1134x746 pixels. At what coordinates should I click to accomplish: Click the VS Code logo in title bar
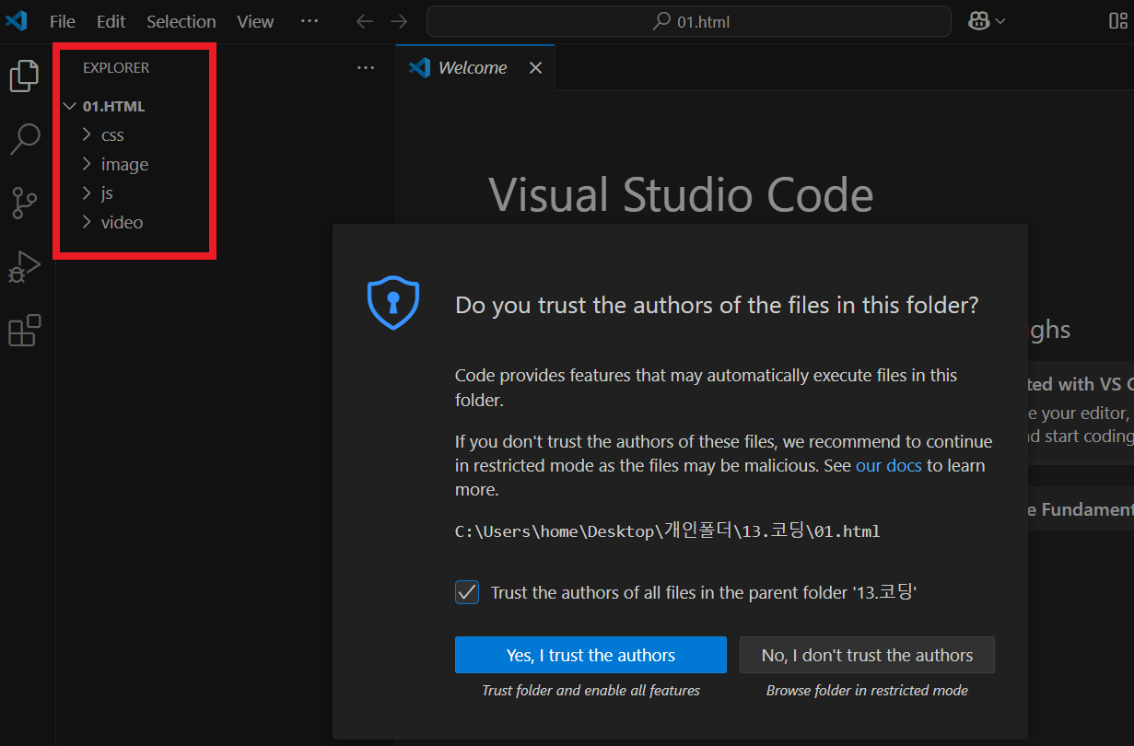coord(17,20)
